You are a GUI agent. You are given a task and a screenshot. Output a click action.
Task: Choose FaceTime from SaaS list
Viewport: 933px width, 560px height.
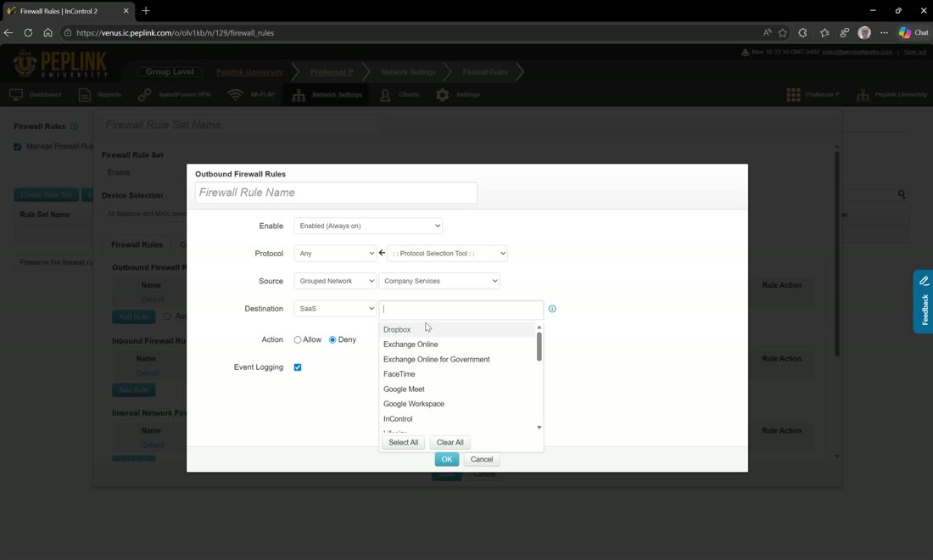(457, 374)
